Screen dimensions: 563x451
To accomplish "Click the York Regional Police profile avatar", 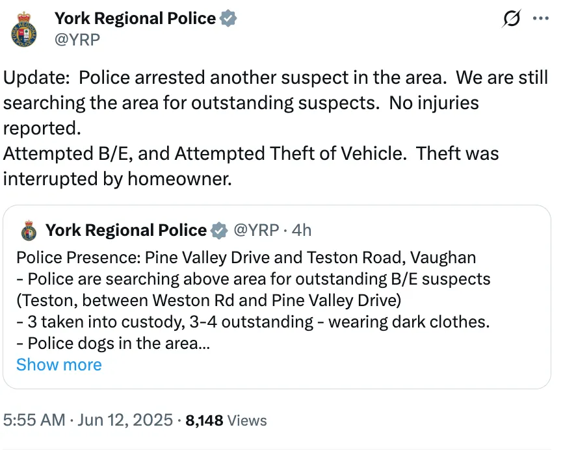I will (24, 29).
